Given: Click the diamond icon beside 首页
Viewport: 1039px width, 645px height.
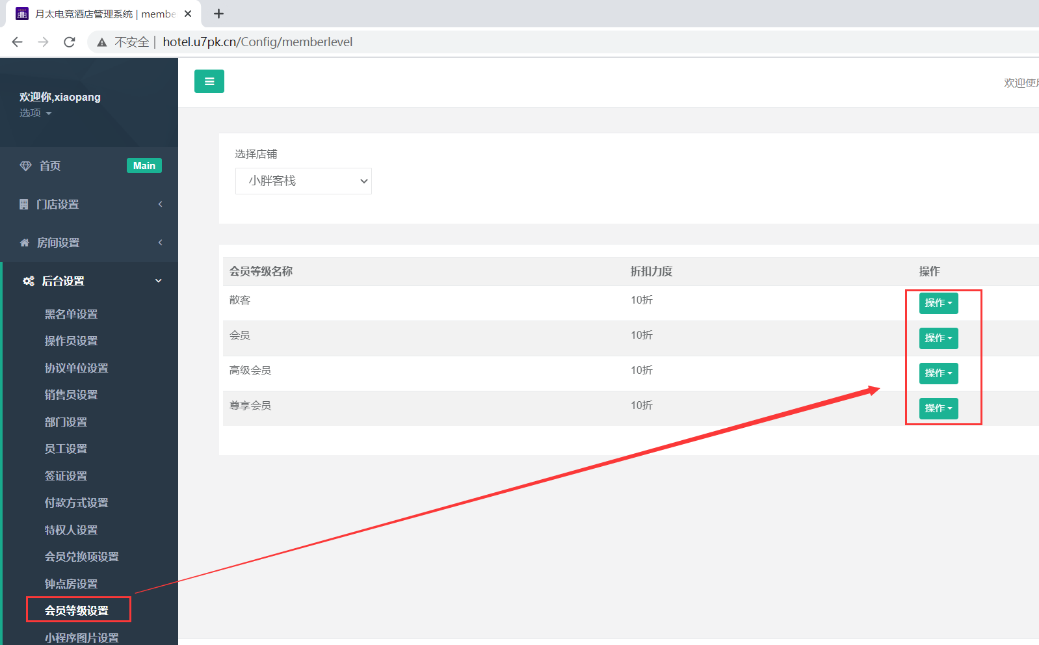Looking at the screenshot, I should click(x=25, y=166).
